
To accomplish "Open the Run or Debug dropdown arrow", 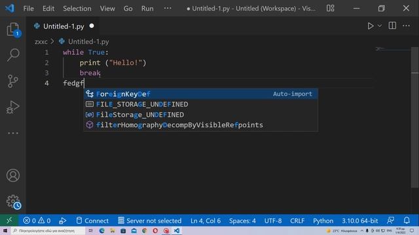I will pos(380,26).
